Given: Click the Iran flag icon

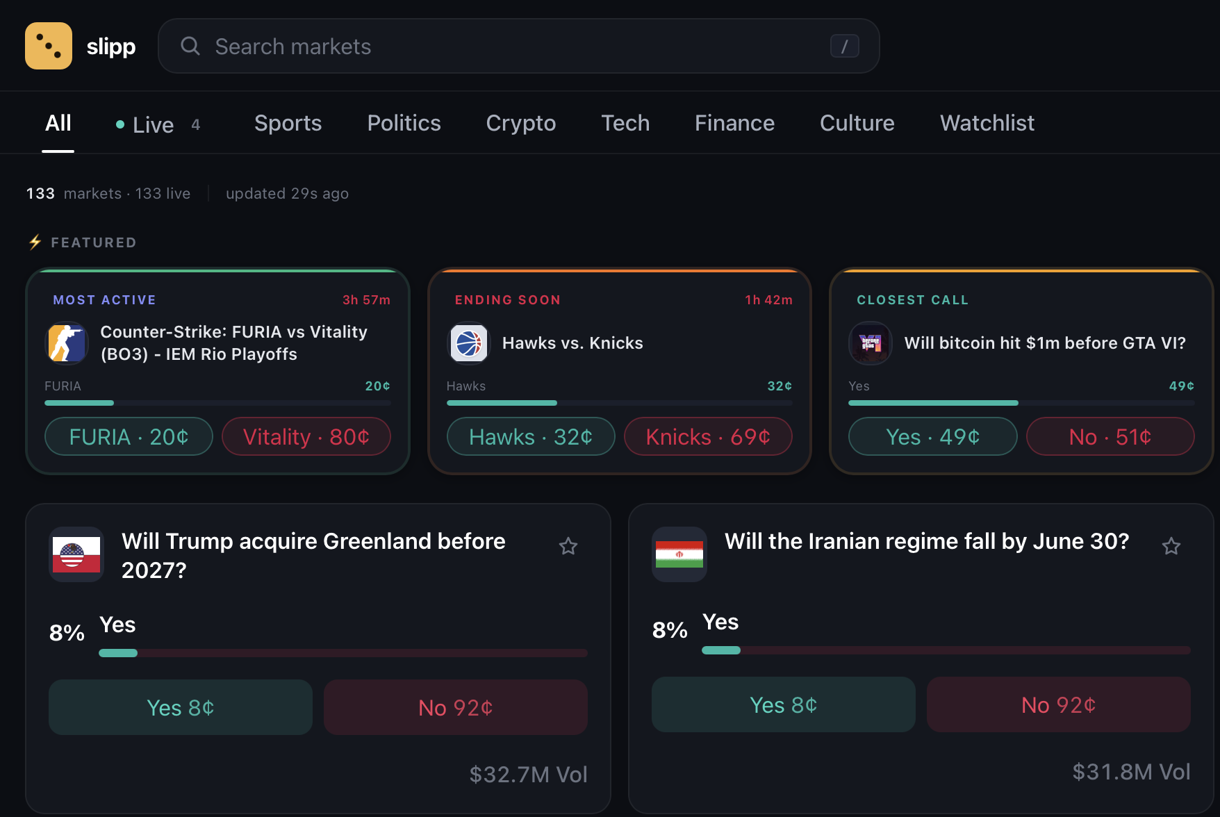Looking at the screenshot, I should (679, 555).
